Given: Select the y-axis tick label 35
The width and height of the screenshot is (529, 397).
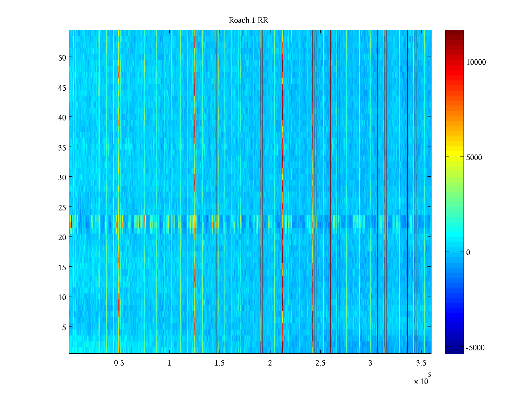Looking at the screenshot, I should [62, 148].
